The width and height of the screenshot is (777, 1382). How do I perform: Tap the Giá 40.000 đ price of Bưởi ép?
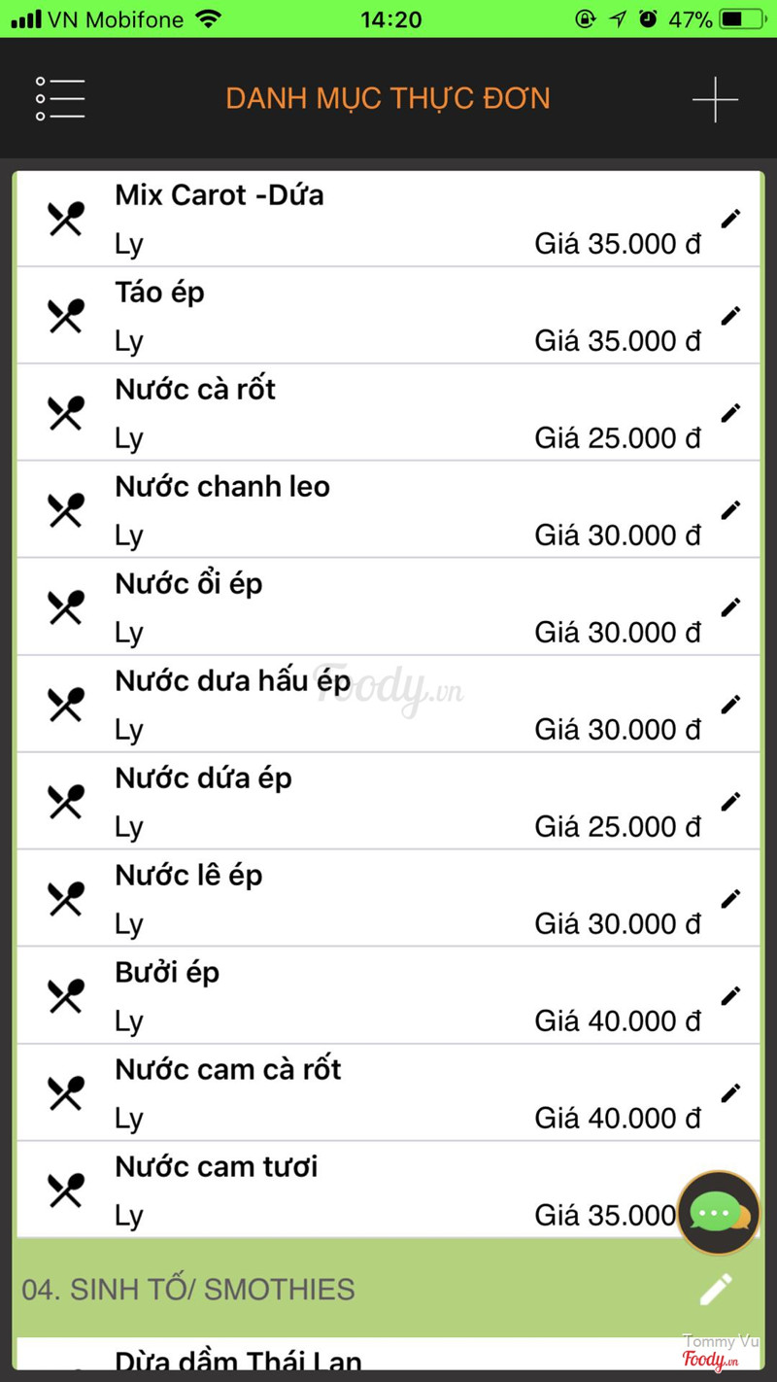618,1021
